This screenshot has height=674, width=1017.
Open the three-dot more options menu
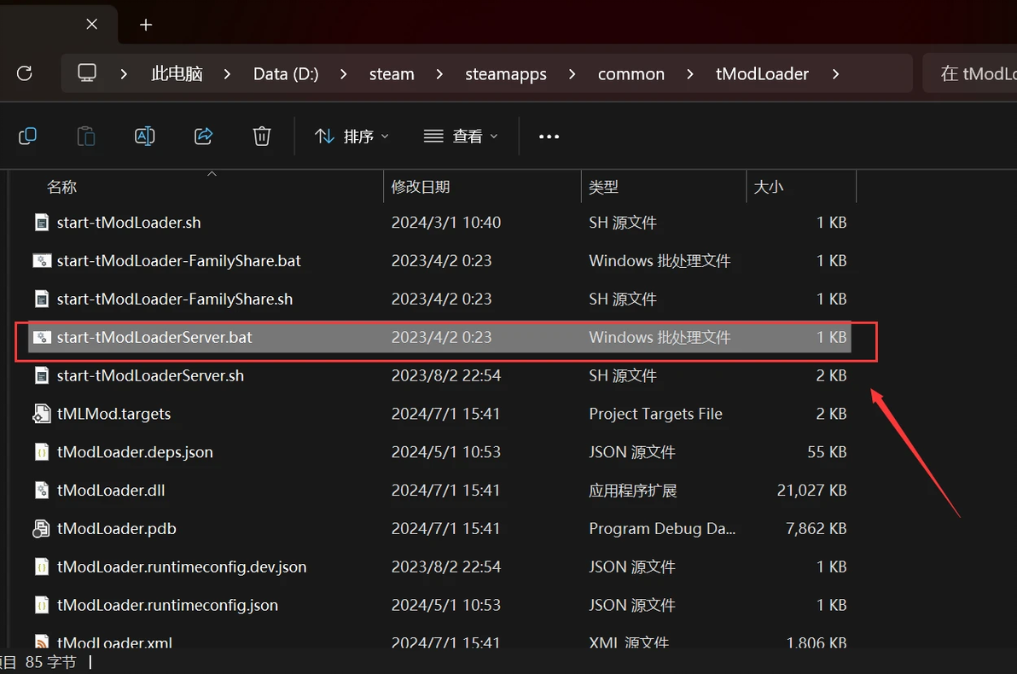point(549,137)
